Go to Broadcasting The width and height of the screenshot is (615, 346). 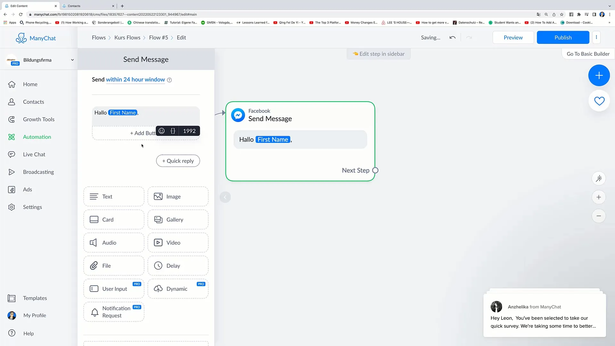[38, 172]
